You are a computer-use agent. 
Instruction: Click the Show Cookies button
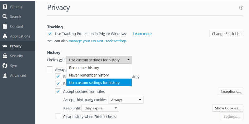[x=228, y=108]
